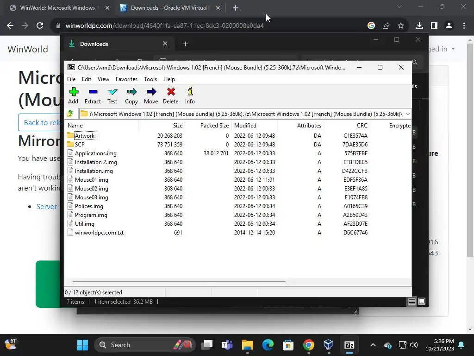The image size is (474, 356).
Task: Click the share page icon in Chrome
Action: [x=386, y=25]
